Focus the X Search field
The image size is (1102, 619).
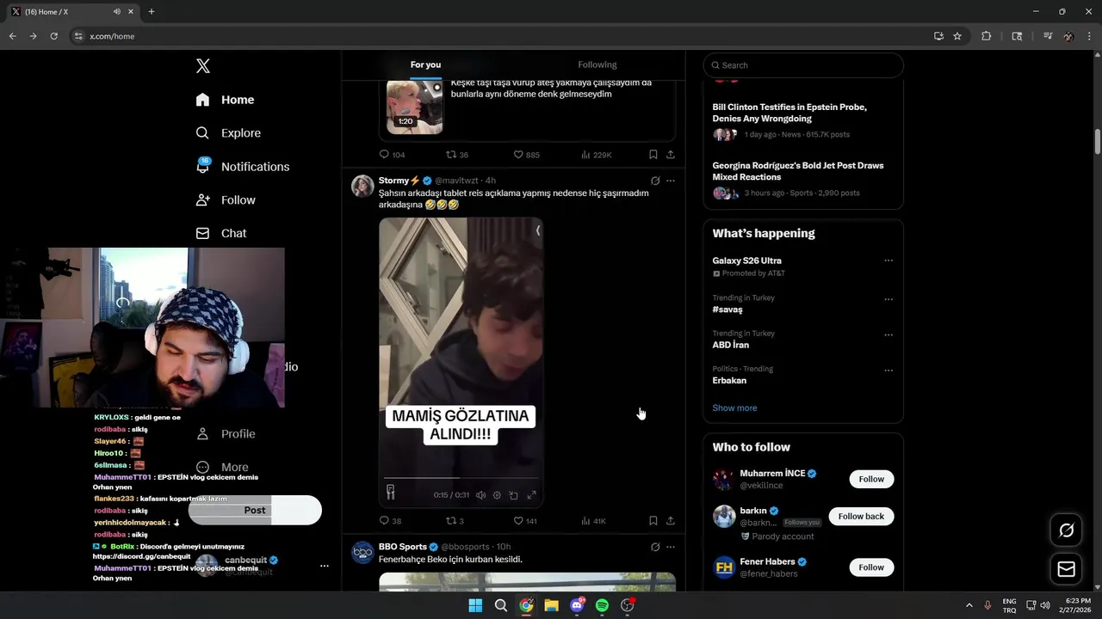[803, 65]
